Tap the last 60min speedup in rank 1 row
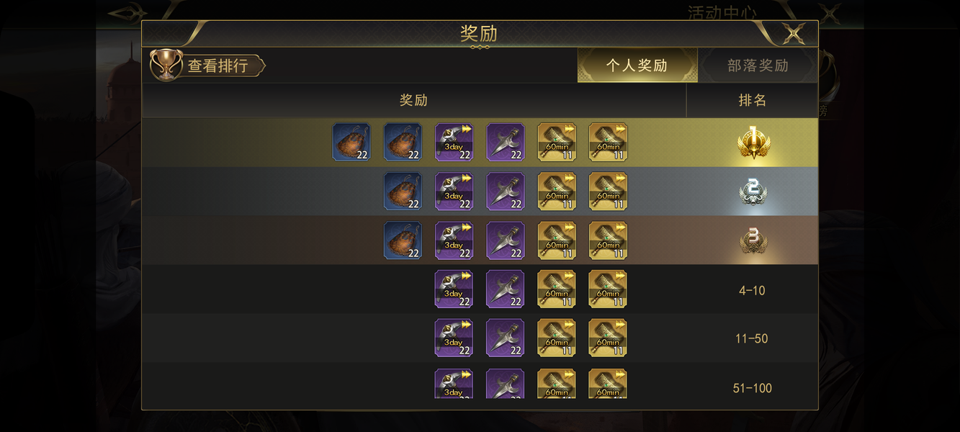 [x=608, y=142]
